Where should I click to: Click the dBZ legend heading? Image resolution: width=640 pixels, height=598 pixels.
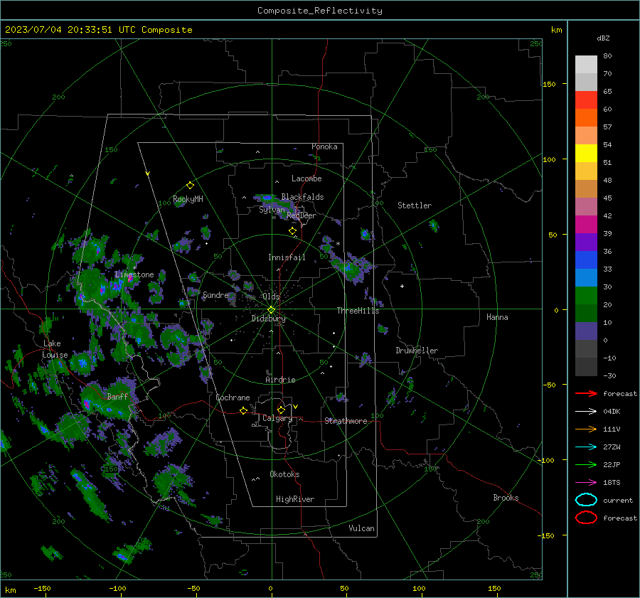click(x=603, y=38)
